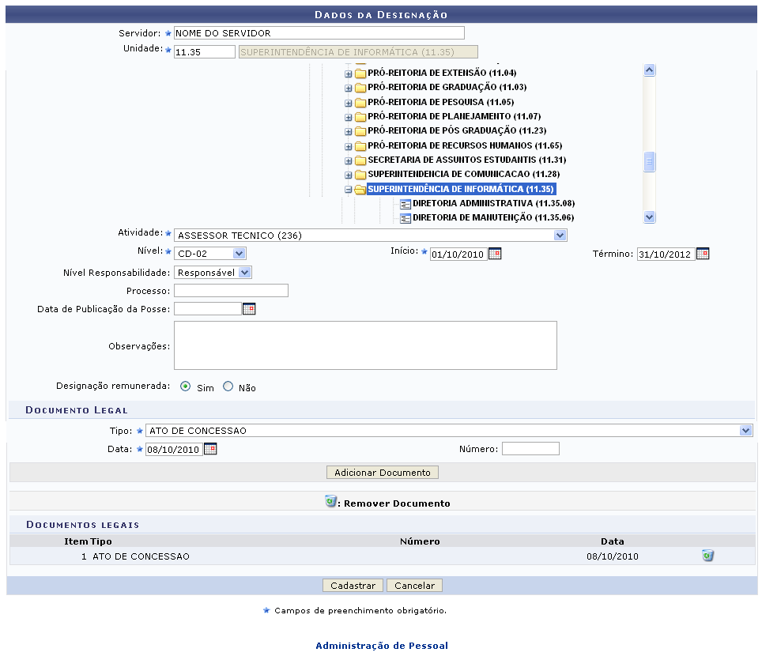This screenshot has height=656, width=762.
Task: Click the Observações text area
Action: click(x=365, y=345)
